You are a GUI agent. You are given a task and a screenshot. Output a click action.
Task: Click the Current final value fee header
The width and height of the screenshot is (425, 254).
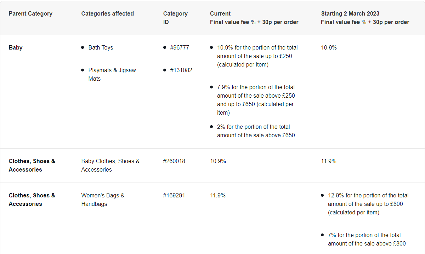[254, 18]
